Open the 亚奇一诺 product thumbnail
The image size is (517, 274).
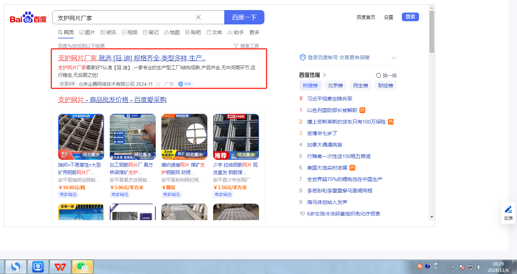point(81,212)
